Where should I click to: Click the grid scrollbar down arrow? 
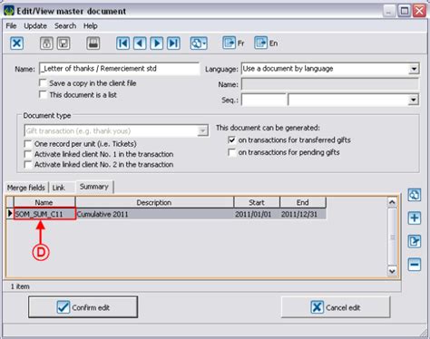pos(392,271)
